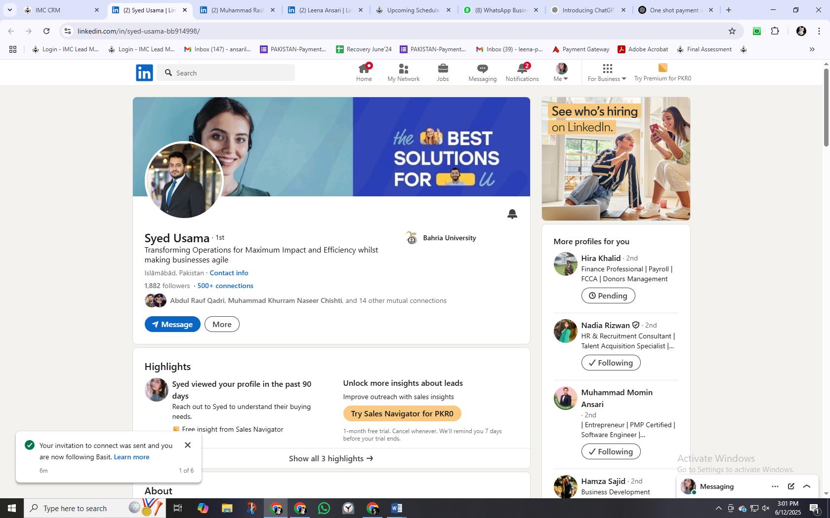Open Word from taskbar
830x518 pixels.
tap(396, 508)
